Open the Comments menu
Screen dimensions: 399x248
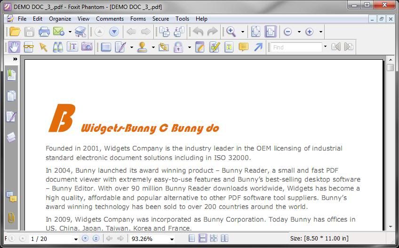coord(110,19)
